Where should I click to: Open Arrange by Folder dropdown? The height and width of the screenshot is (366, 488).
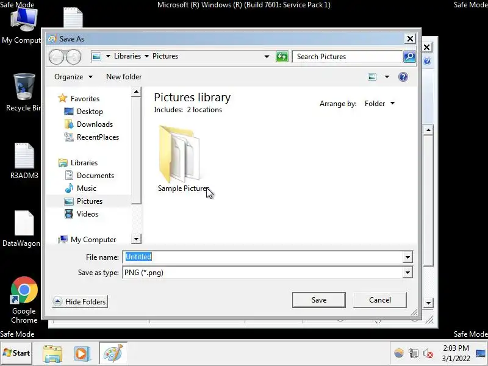(x=379, y=104)
